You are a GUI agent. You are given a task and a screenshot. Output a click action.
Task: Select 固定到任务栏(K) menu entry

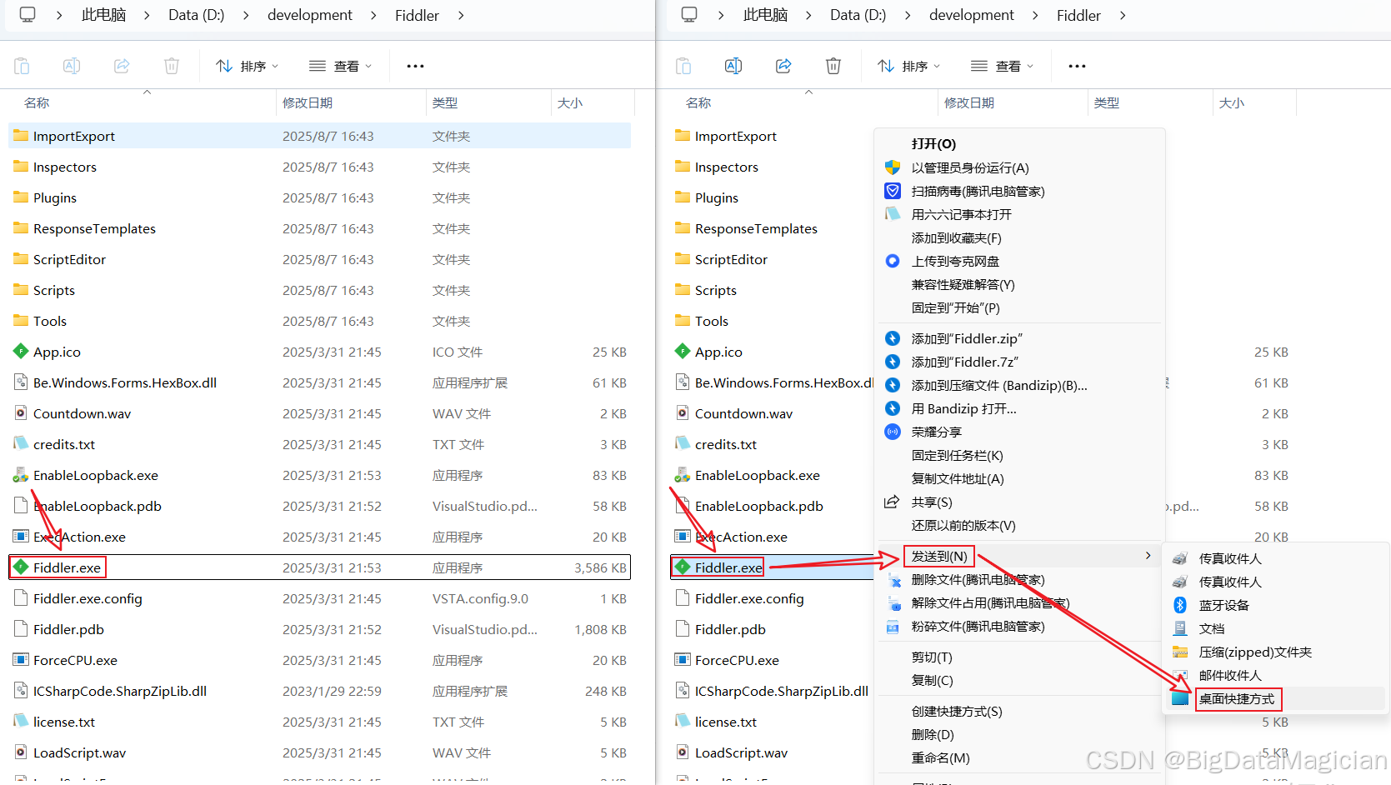[958, 455]
